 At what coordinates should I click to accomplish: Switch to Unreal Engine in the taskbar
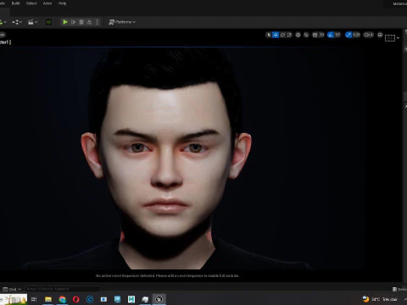coord(159,299)
